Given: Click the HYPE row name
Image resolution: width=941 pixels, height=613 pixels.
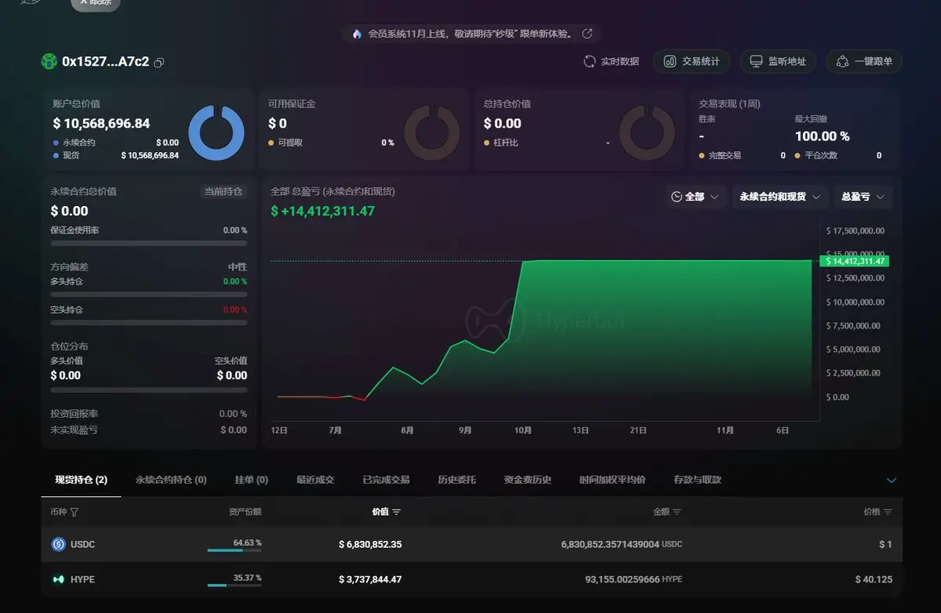Looking at the screenshot, I should 82,579.
